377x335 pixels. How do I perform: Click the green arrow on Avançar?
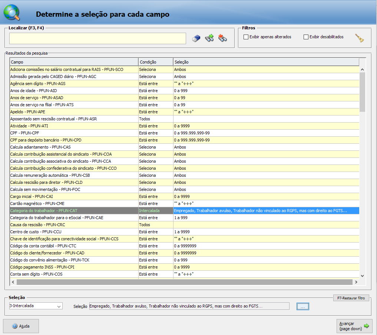pyautogui.click(x=366, y=326)
